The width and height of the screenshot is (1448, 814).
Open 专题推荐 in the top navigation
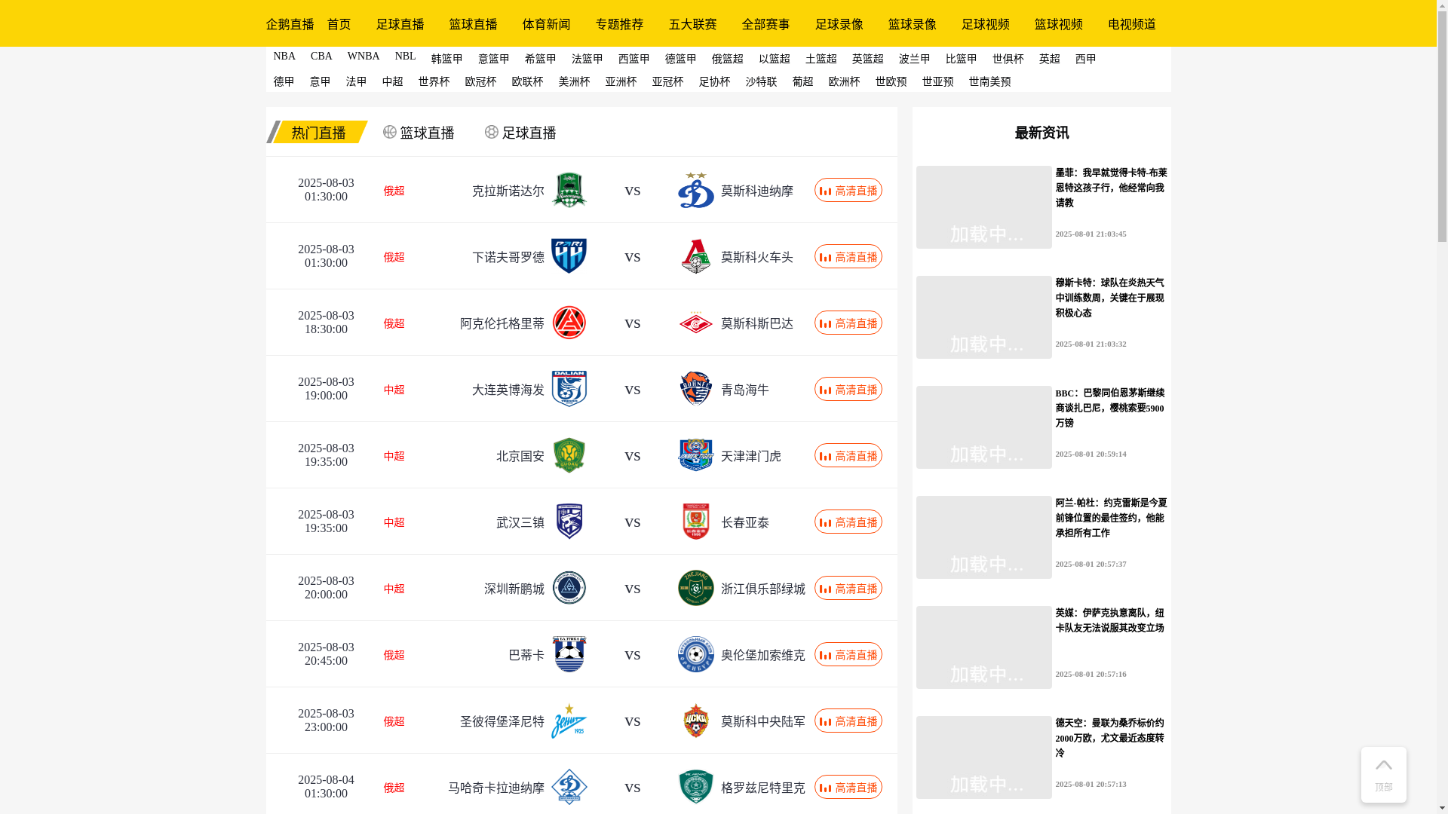coord(619,24)
